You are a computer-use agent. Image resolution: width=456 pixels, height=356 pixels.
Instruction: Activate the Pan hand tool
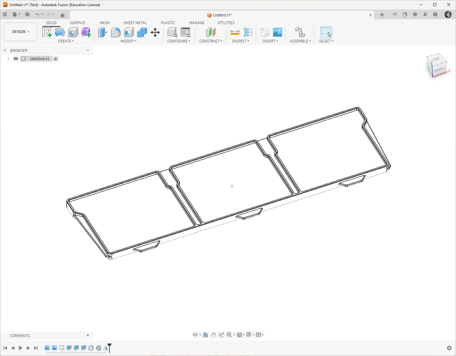214,335
